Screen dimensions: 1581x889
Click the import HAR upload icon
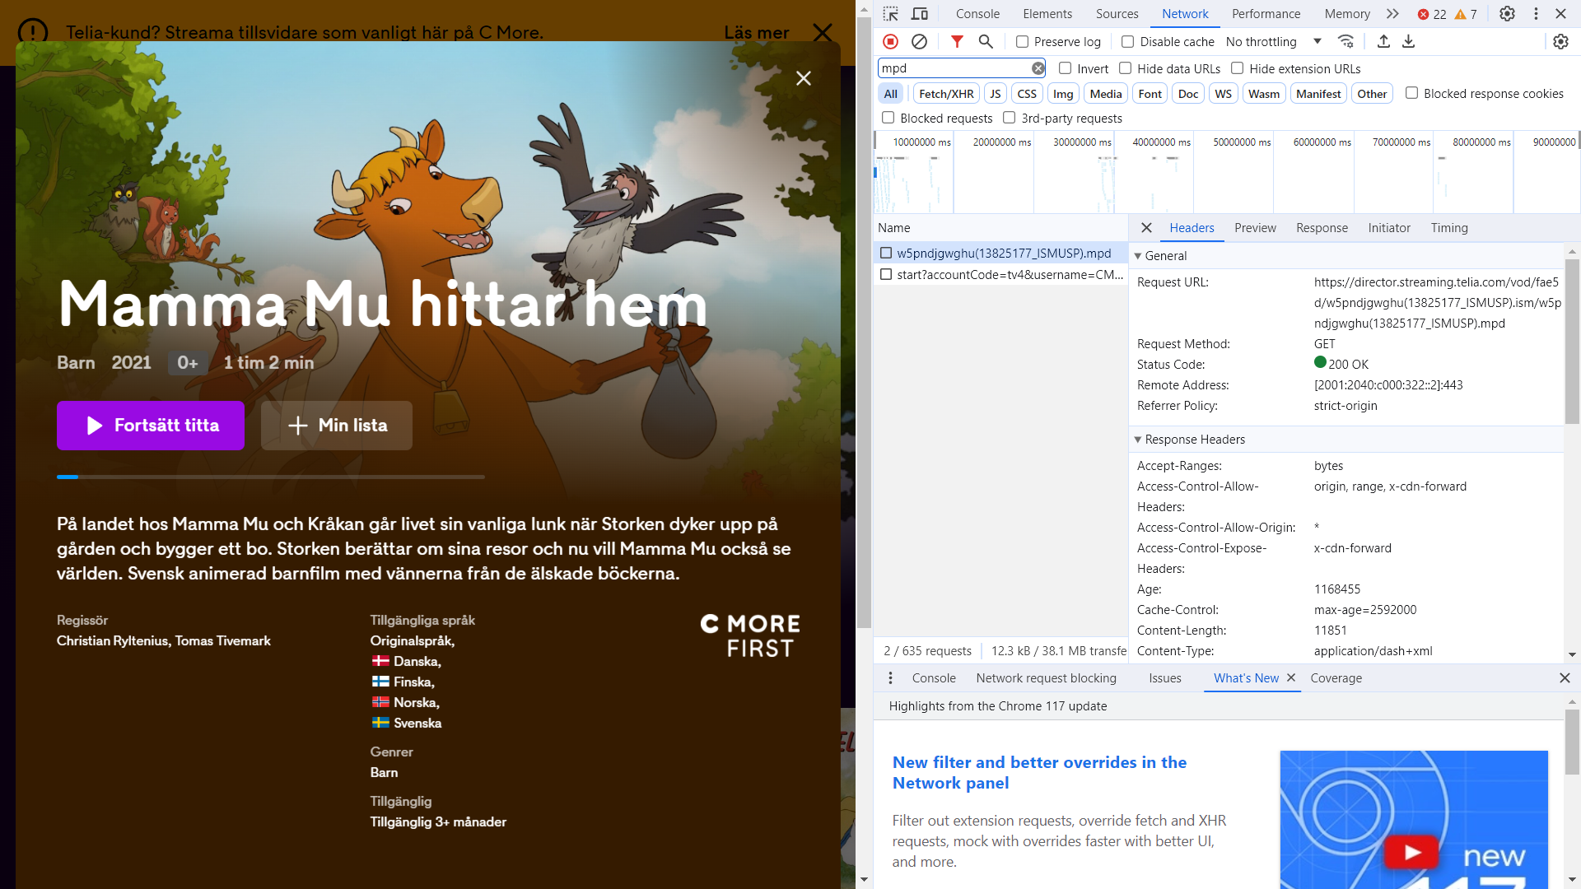pos(1383,41)
